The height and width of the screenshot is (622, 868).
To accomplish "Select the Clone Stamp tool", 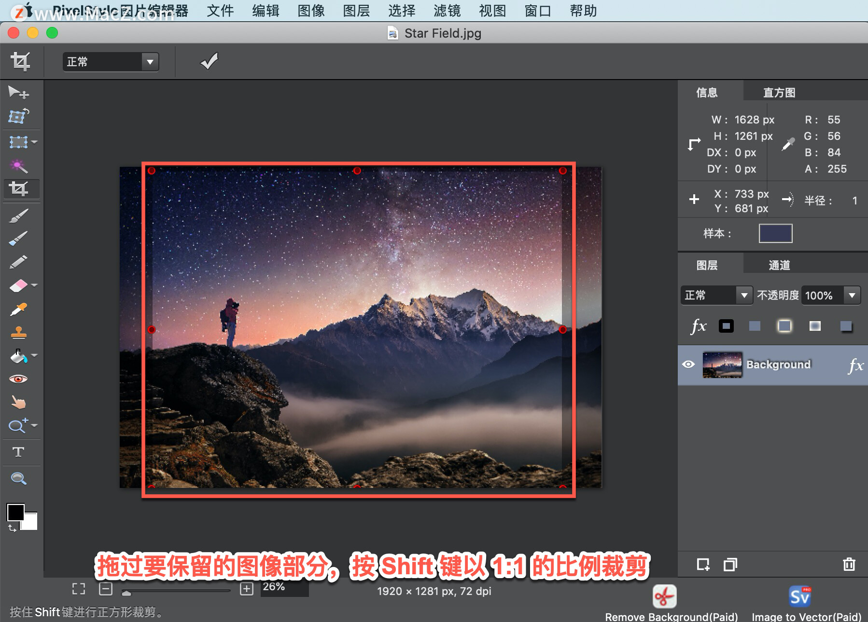I will (18, 333).
